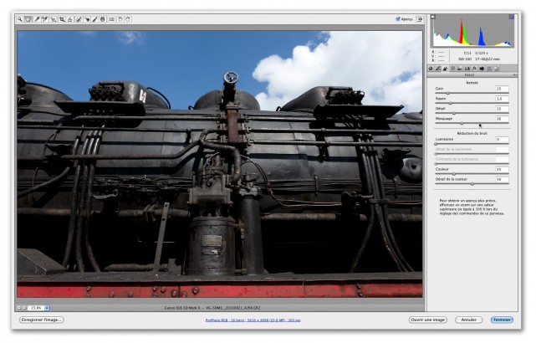Select the Crop tool
Image resolution: width=536 pixels, height=343 pixels.
point(62,19)
